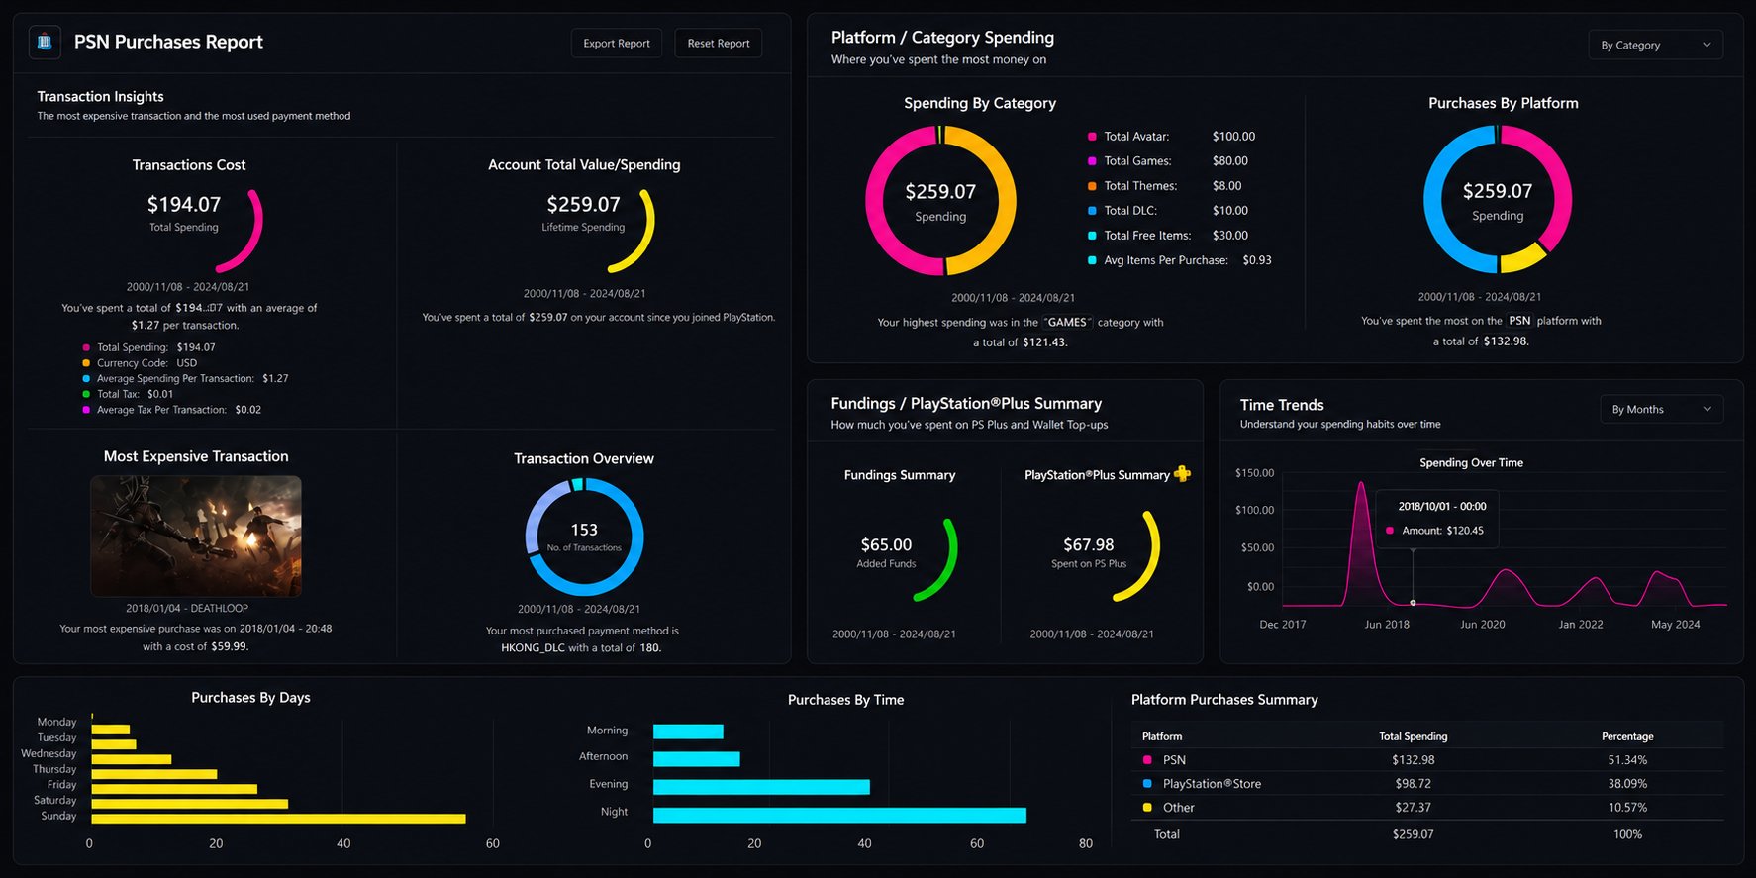The width and height of the screenshot is (1756, 878).
Task: Click the Total Free Items legend dot
Action: click(x=1092, y=236)
